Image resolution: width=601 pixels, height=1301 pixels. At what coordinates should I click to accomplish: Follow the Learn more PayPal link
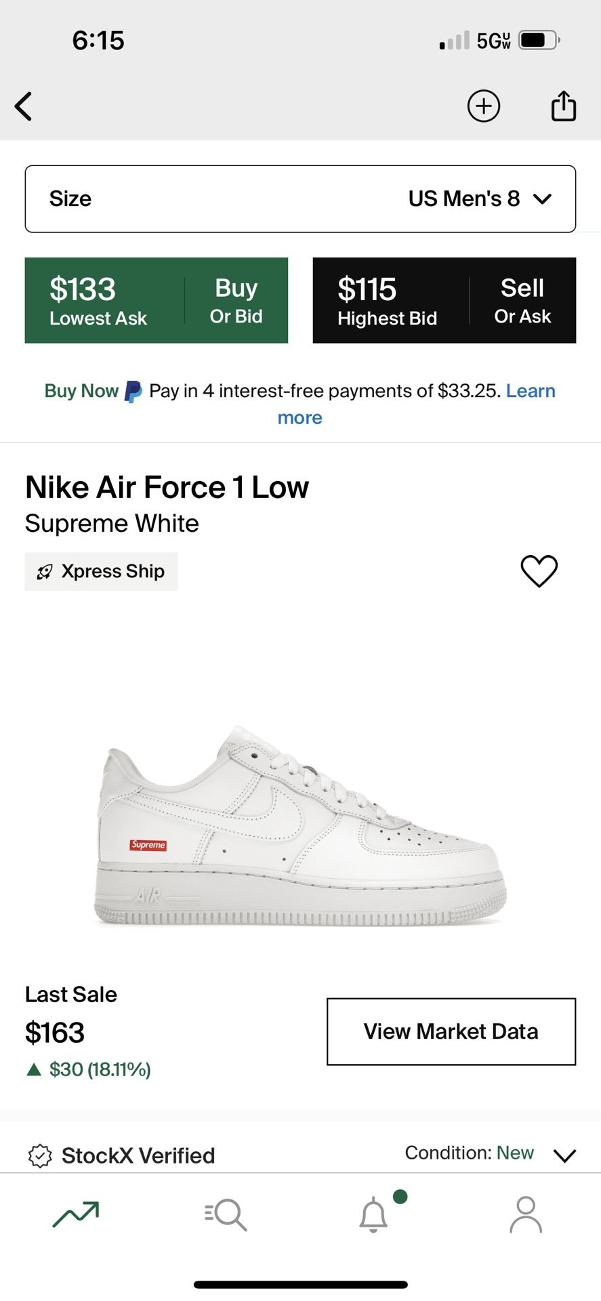click(530, 391)
